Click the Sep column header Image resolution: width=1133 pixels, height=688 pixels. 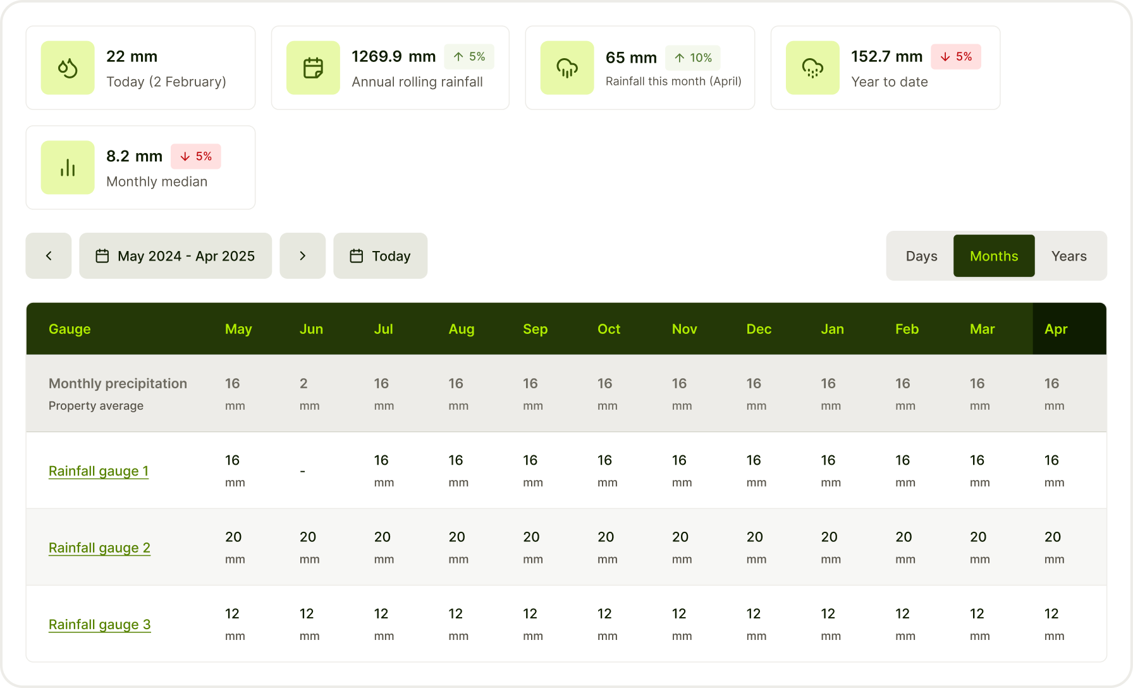[x=535, y=329]
